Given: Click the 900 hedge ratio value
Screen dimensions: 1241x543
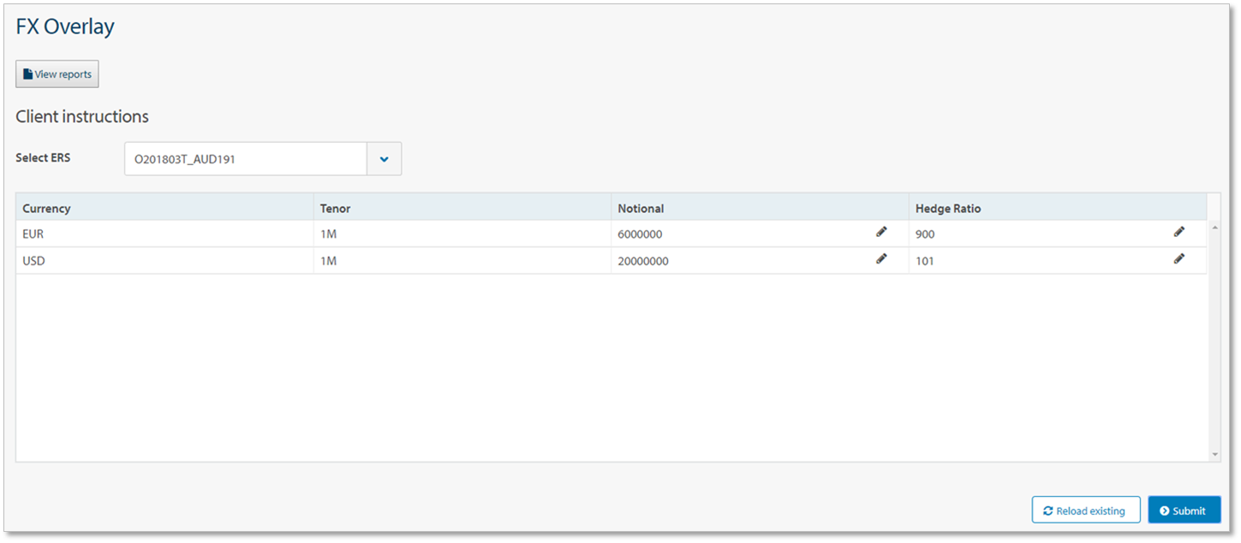Looking at the screenshot, I should 925,234.
